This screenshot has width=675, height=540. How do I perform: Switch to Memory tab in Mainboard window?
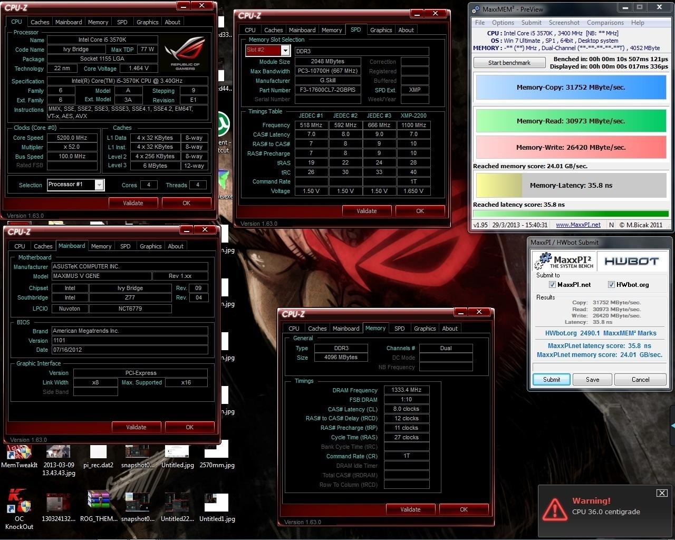click(101, 246)
